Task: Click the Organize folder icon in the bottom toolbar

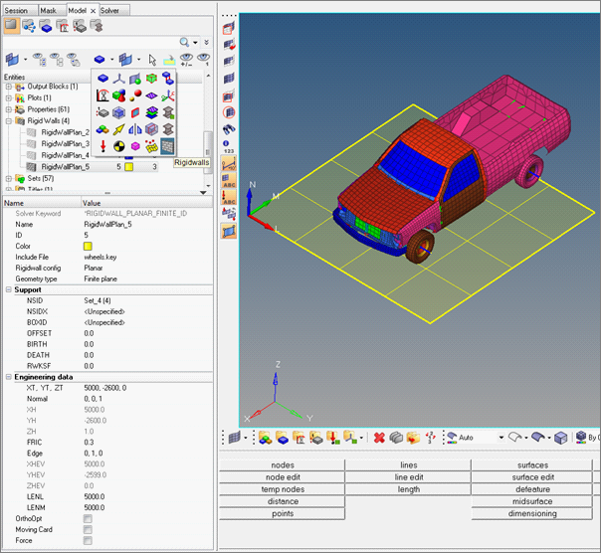Action: [413, 438]
